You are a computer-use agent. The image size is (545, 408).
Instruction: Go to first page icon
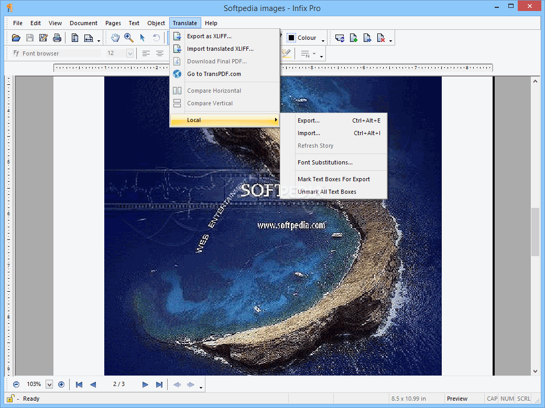79,384
